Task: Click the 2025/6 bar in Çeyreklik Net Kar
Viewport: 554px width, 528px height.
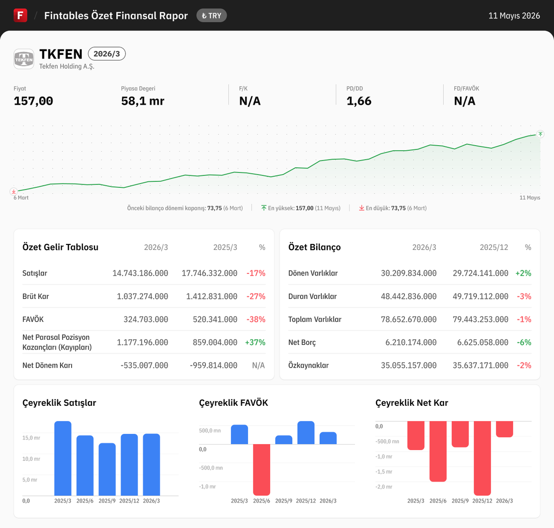Action: pos(438,451)
